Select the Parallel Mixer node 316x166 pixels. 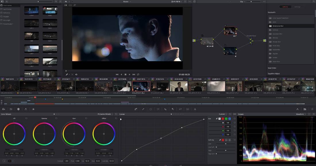point(251,40)
